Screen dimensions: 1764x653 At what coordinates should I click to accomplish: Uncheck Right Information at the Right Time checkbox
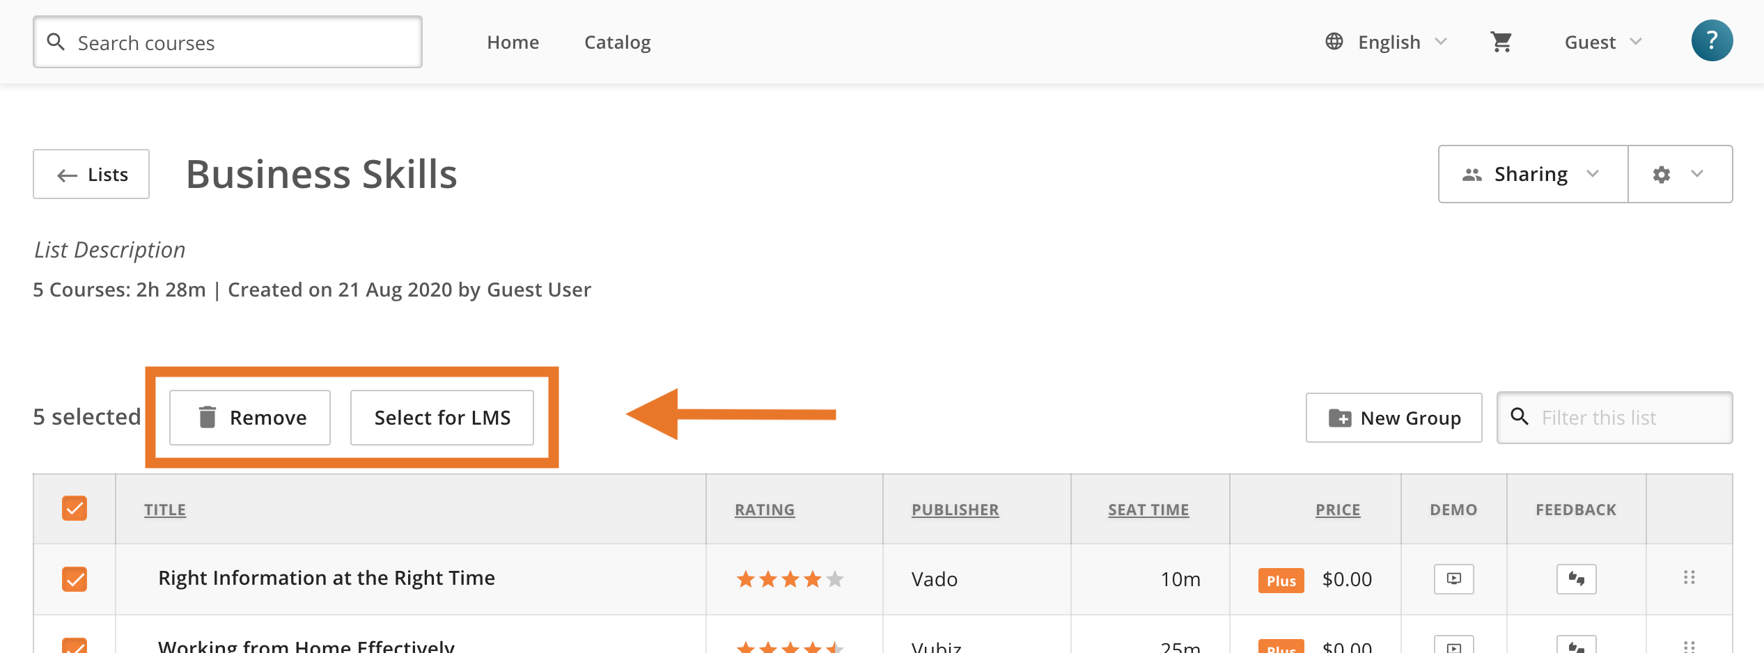coord(75,579)
